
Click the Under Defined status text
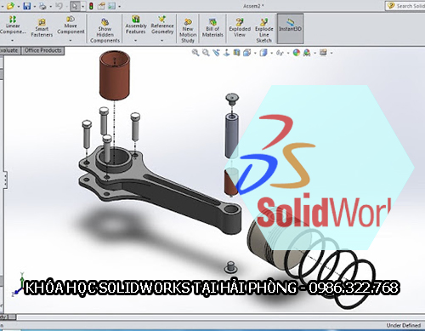point(404,325)
